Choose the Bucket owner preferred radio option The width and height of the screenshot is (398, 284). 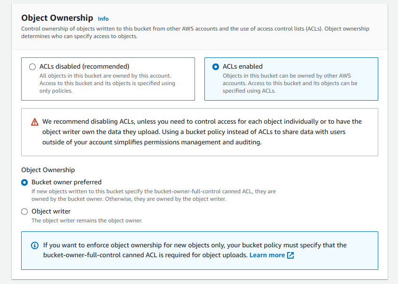(x=24, y=182)
